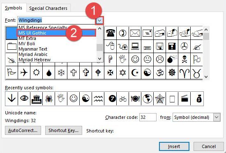
Task: Pick the black 5.25-inch floppy disk symbol
Action: (172, 46)
